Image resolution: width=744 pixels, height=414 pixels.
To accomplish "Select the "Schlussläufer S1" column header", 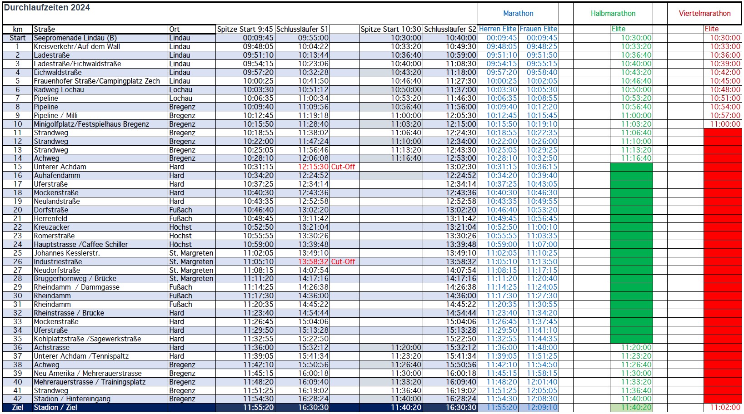I will pyautogui.click(x=302, y=29).
